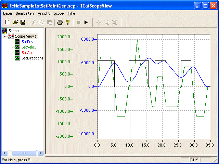Click the green 2000.0 axis label

64,37
